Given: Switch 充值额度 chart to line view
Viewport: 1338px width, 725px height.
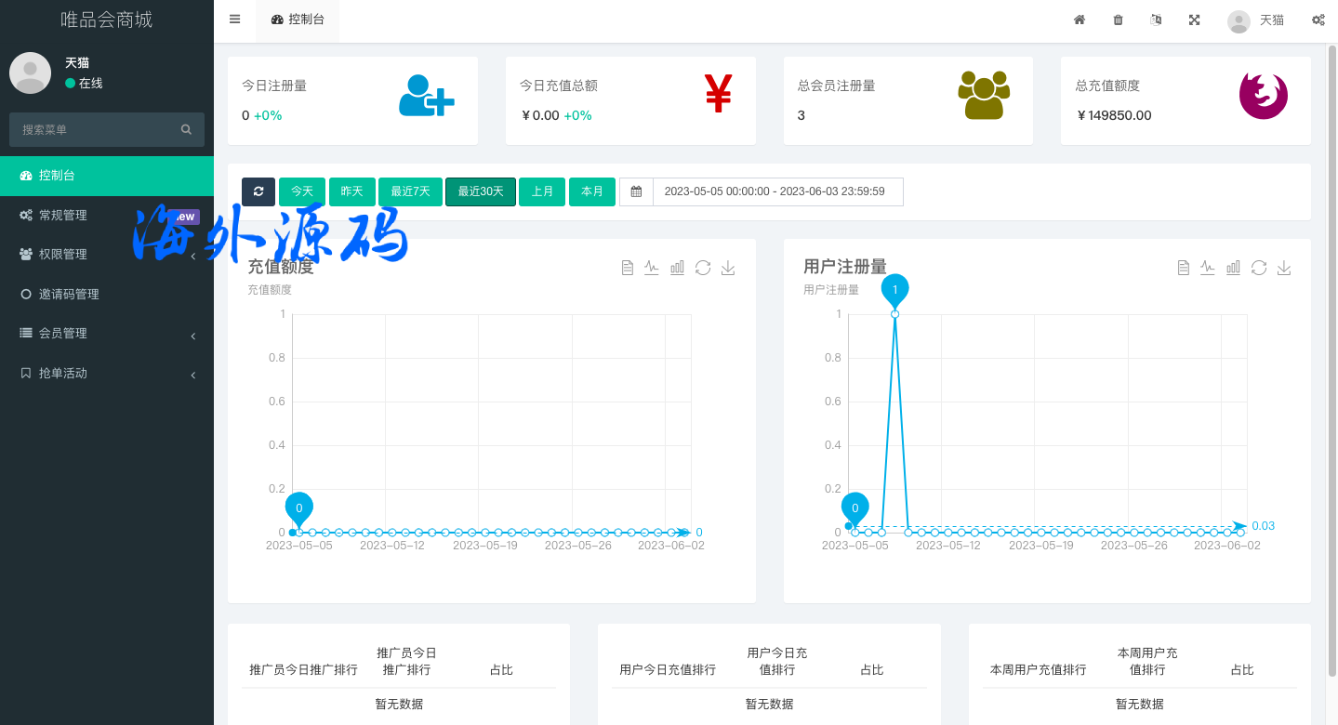Looking at the screenshot, I should 652,268.
